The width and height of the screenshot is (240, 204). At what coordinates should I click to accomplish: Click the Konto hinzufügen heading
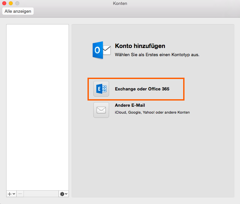coord(140,46)
